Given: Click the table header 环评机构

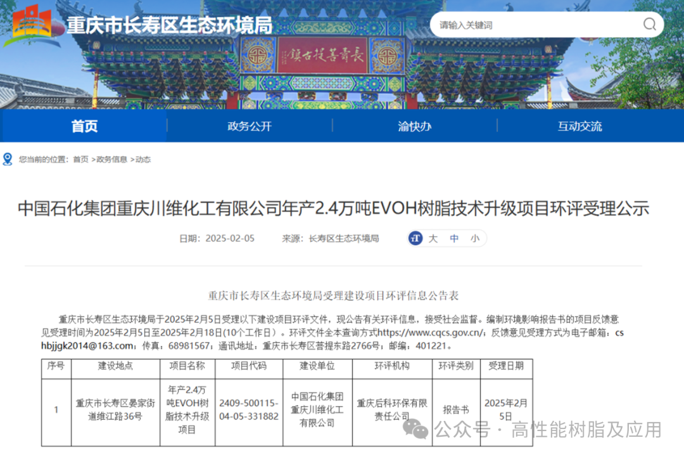Looking at the screenshot, I should 392,366.
